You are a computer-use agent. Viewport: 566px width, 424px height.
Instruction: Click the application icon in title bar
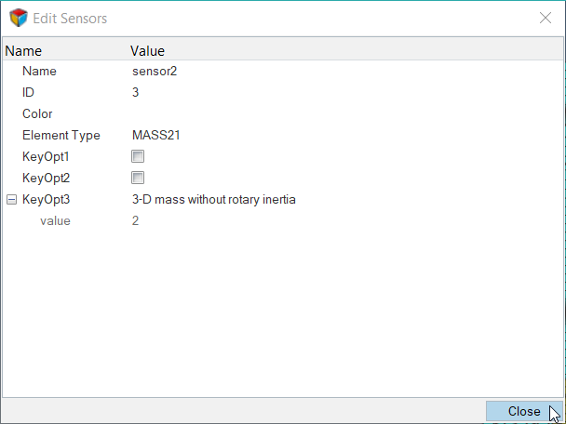(19, 18)
